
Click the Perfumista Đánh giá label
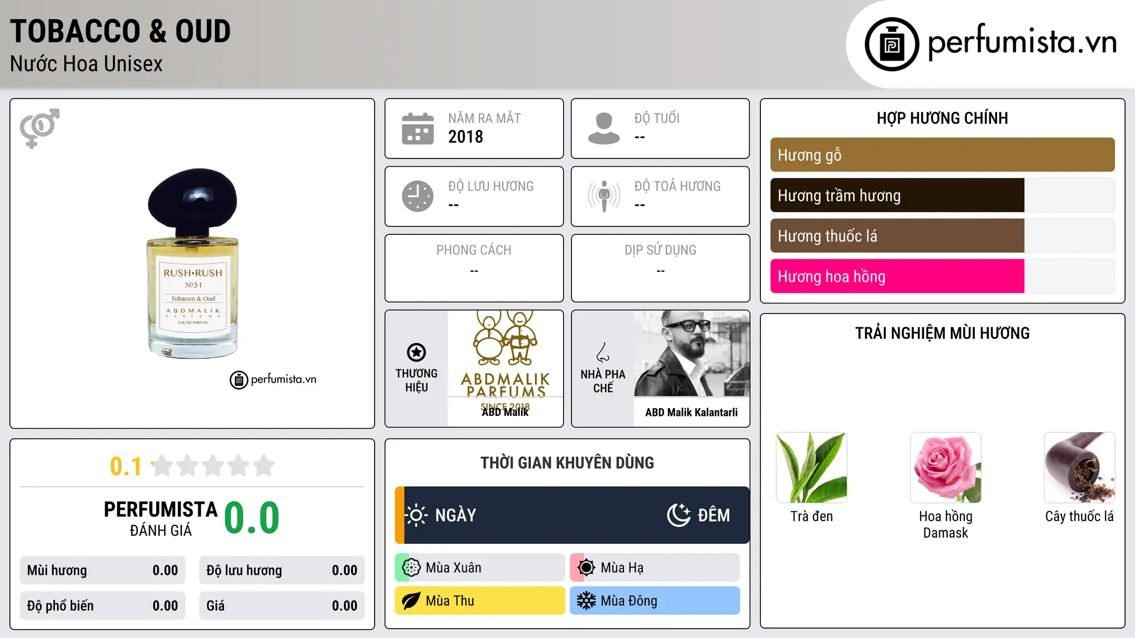(x=161, y=518)
